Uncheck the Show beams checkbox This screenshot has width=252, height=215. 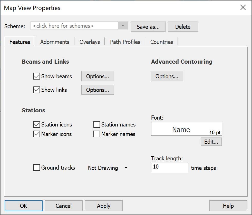tap(37, 76)
